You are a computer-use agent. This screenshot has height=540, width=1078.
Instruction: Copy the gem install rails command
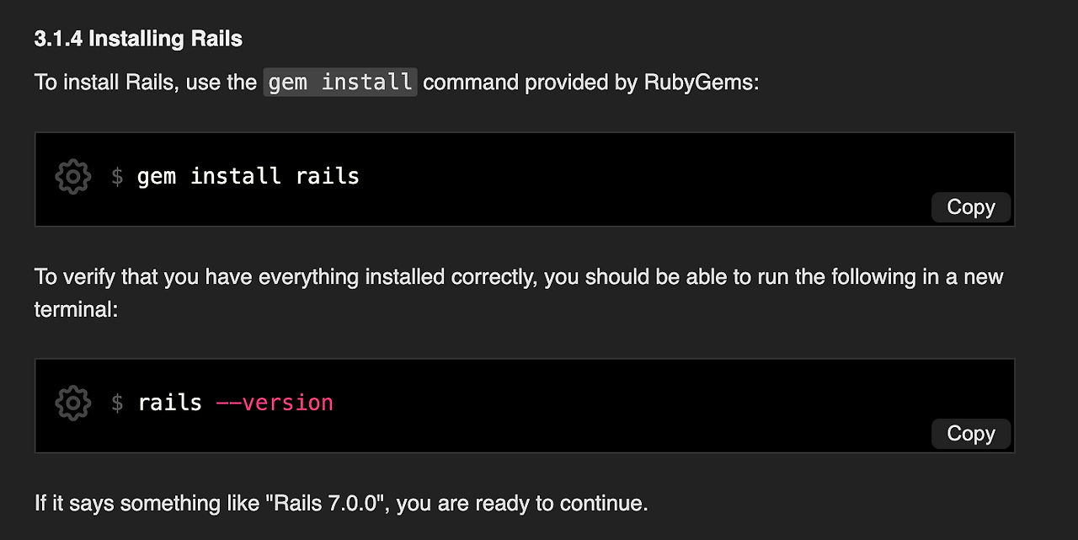971,207
